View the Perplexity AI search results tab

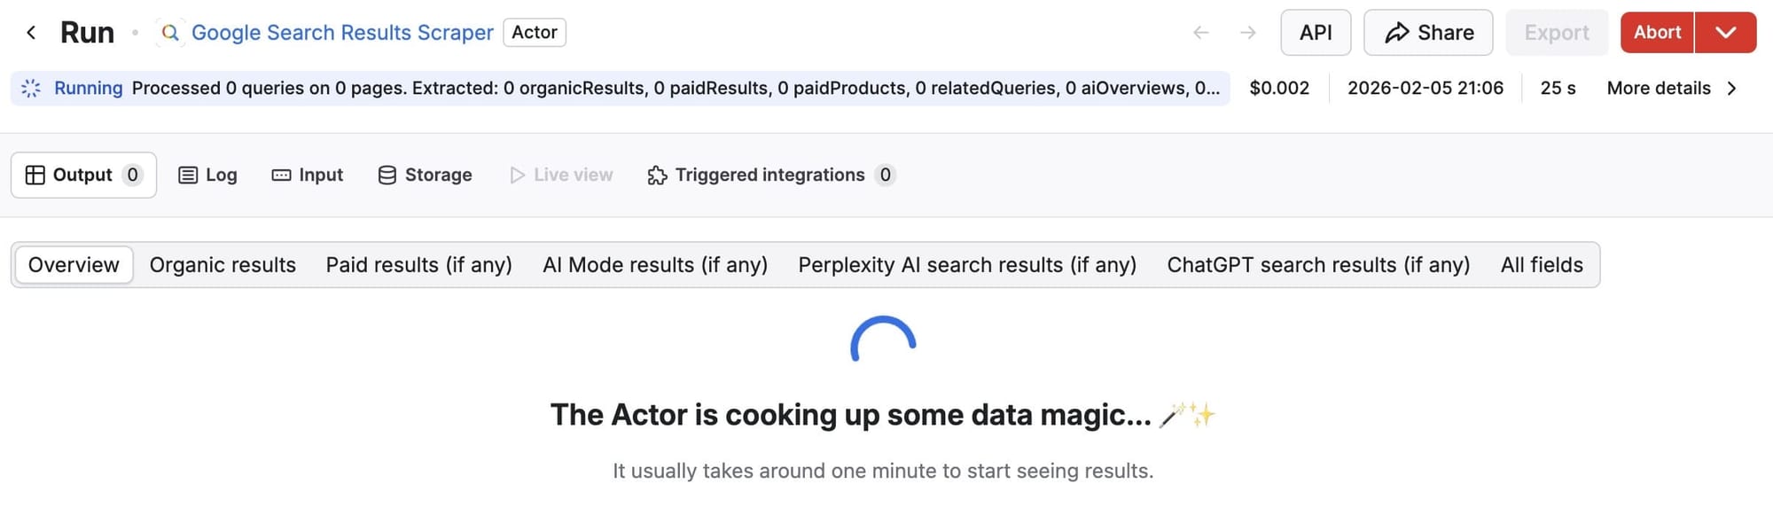click(967, 264)
